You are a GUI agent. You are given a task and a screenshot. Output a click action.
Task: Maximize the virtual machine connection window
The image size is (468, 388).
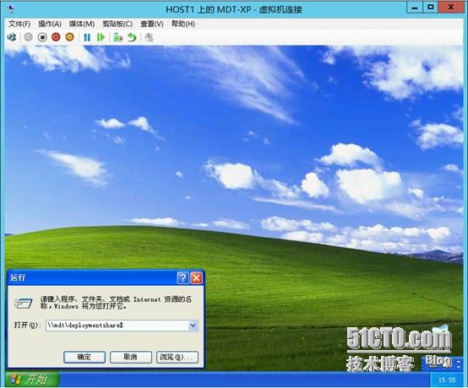point(431,7)
